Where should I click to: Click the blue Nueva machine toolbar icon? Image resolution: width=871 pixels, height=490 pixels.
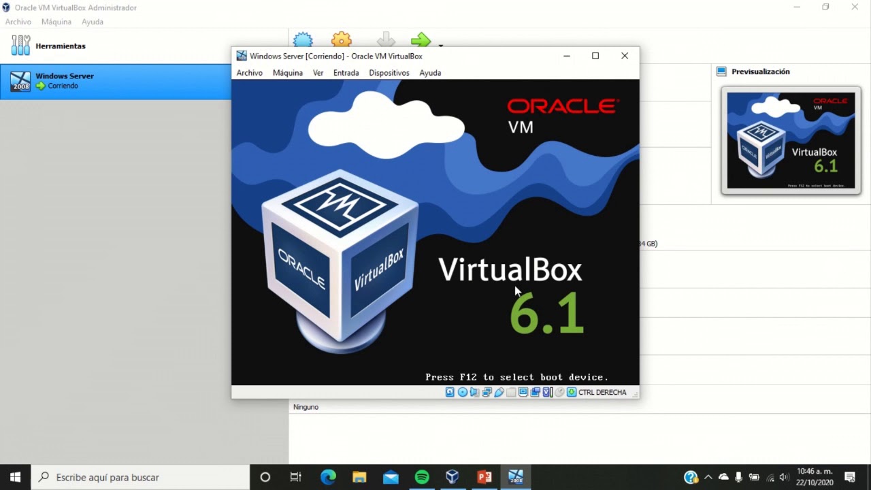pos(303,39)
